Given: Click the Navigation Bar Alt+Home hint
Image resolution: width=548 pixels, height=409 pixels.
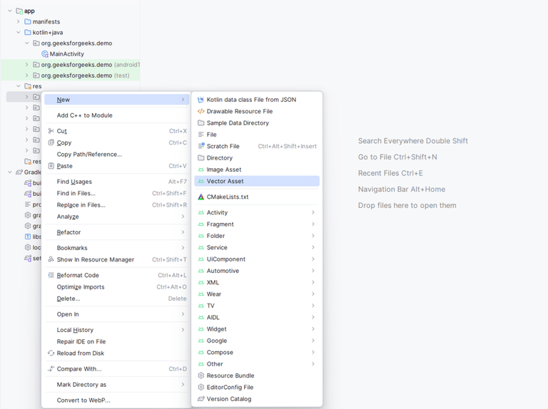Looking at the screenshot, I should coord(402,189).
